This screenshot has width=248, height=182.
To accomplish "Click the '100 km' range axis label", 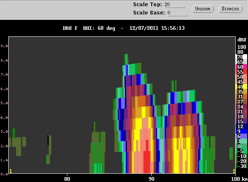I will click(x=239, y=179).
